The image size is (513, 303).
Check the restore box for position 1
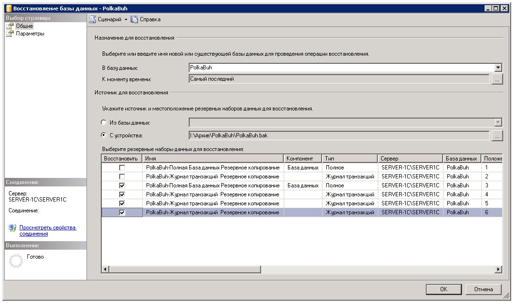coord(122,168)
